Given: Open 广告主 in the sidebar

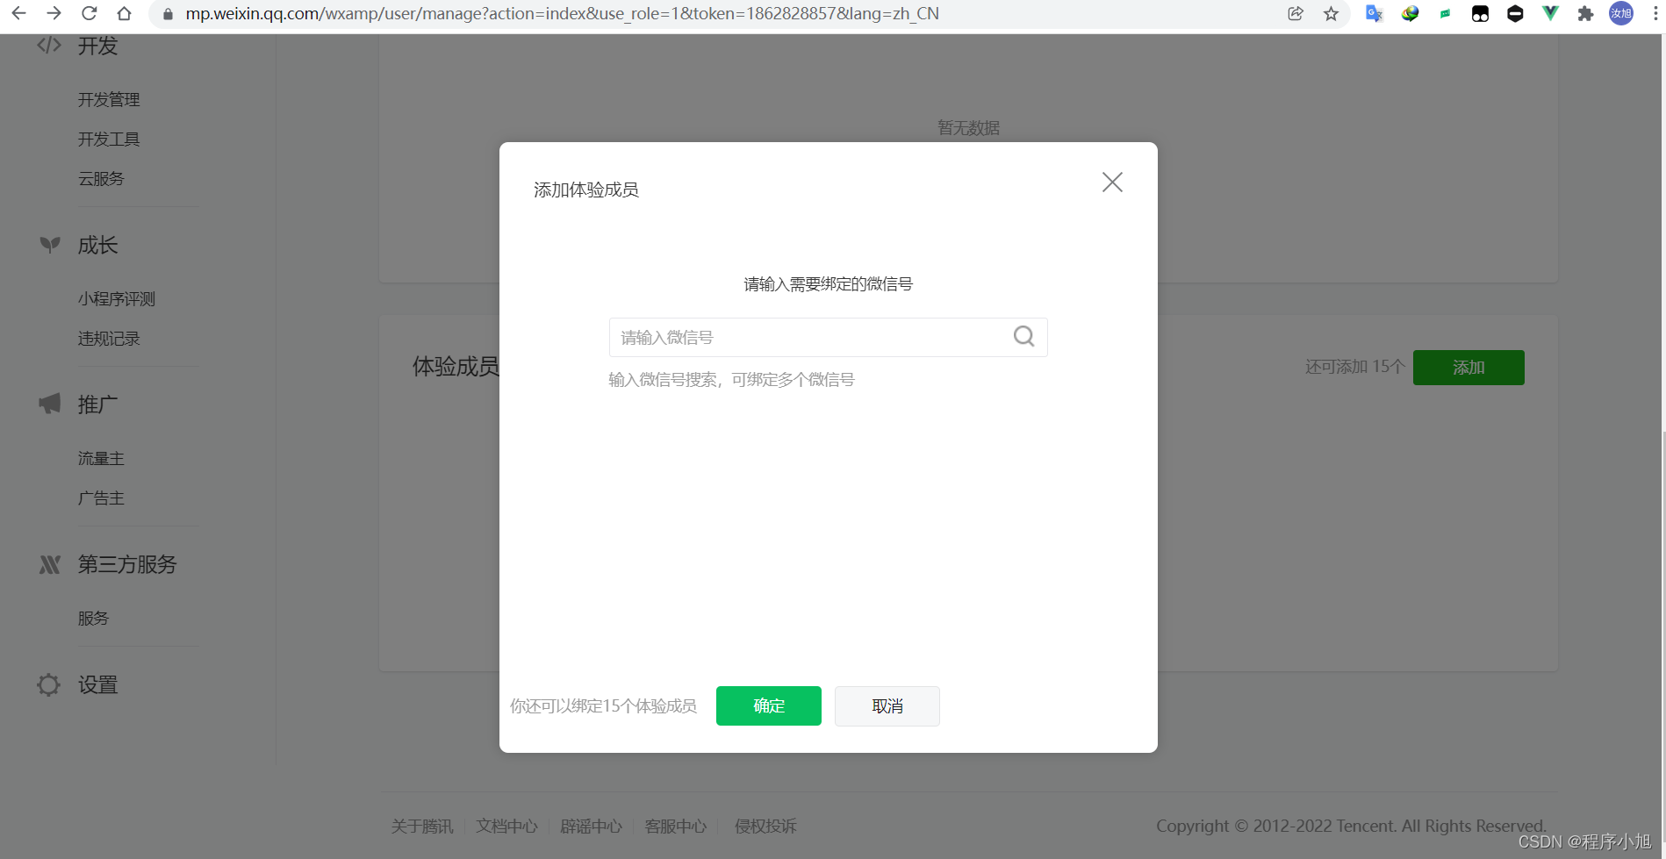Looking at the screenshot, I should [101, 498].
